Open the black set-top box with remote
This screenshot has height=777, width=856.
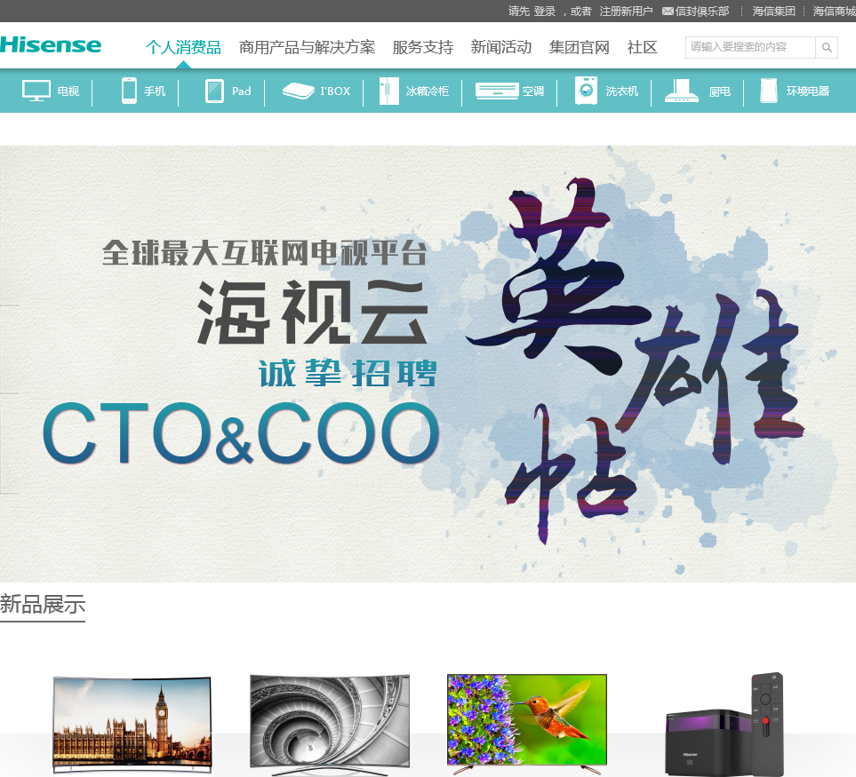click(725, 724)
